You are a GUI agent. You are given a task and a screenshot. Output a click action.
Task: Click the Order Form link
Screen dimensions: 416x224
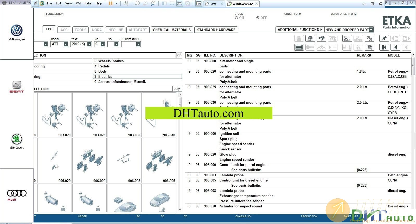293,14
